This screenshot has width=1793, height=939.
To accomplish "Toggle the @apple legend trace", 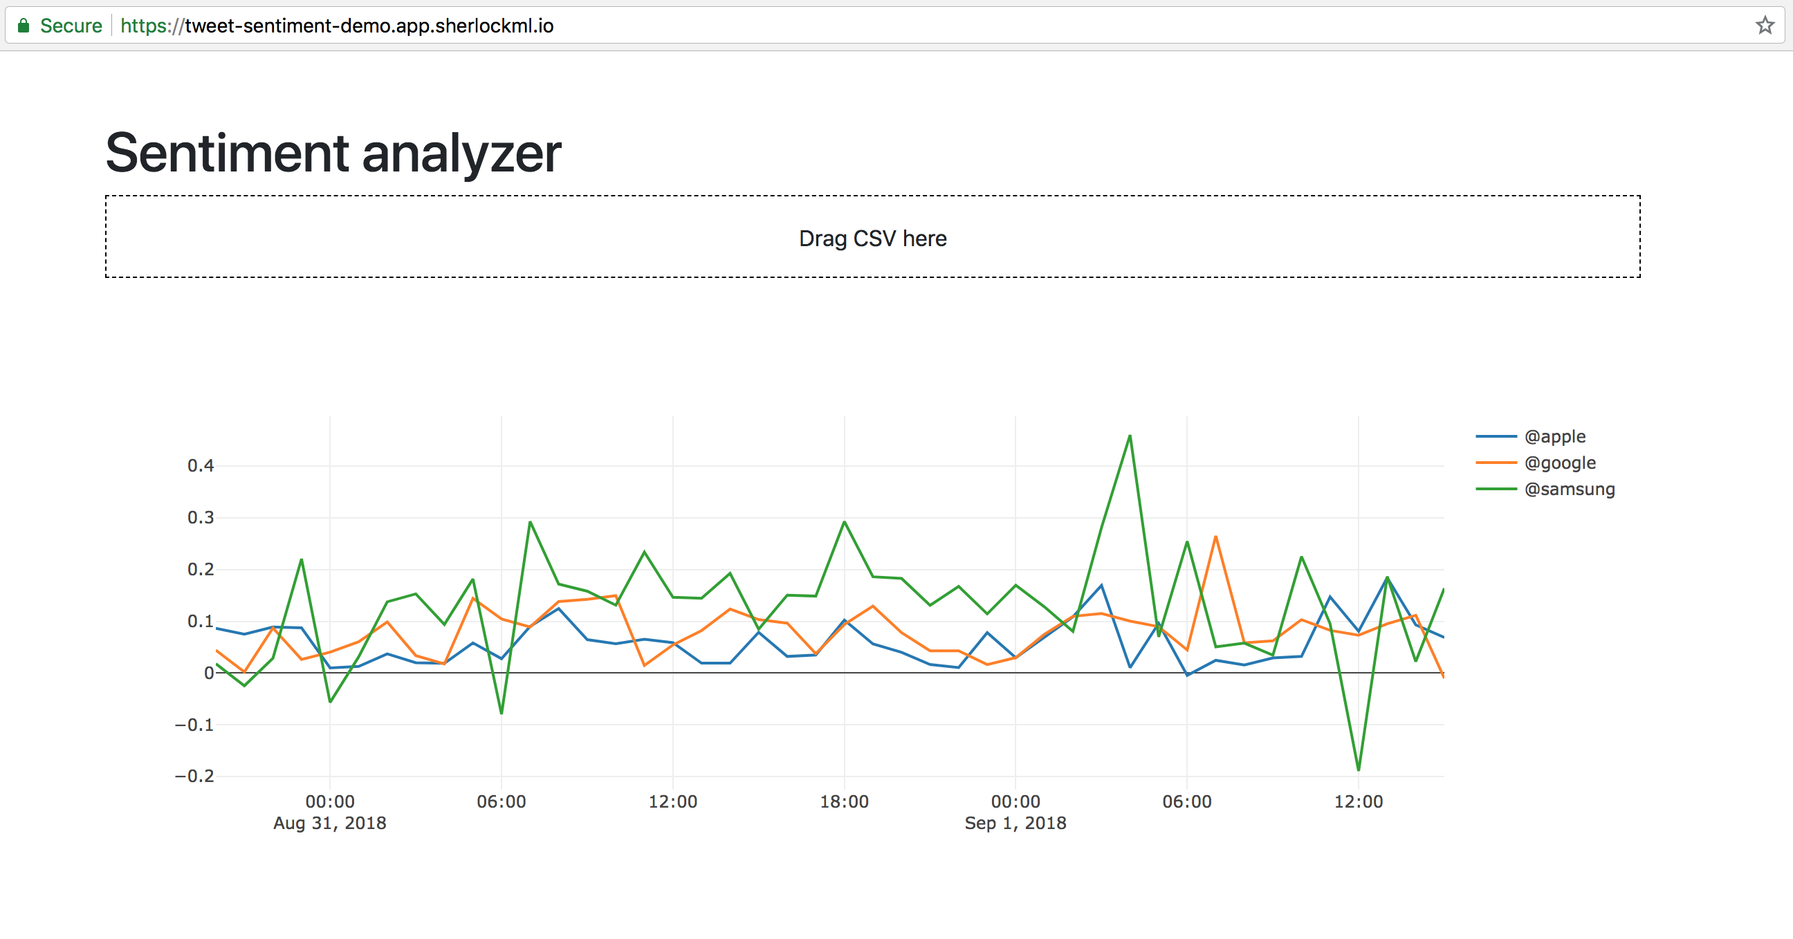I will point(1554,436).
